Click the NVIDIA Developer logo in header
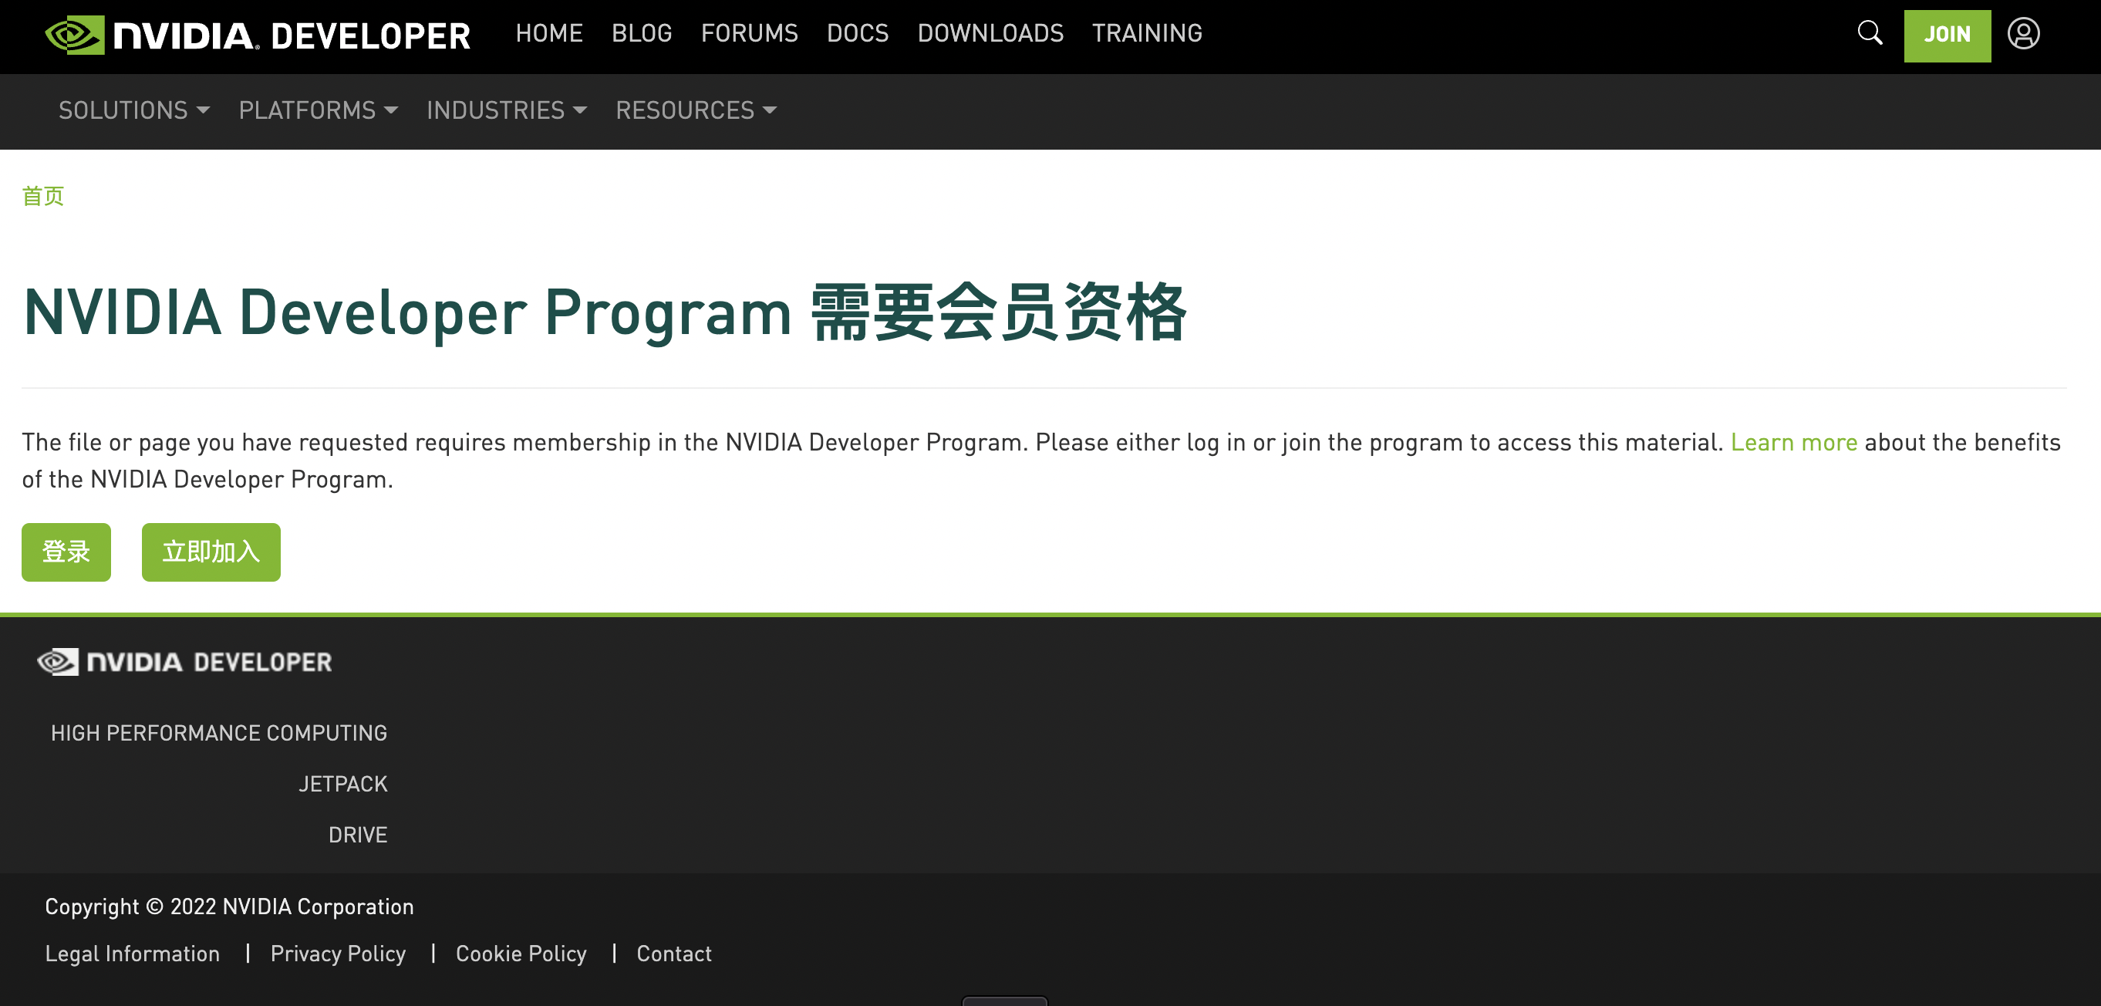Viewport: 2101px width, 1006px height. point(258,35)
